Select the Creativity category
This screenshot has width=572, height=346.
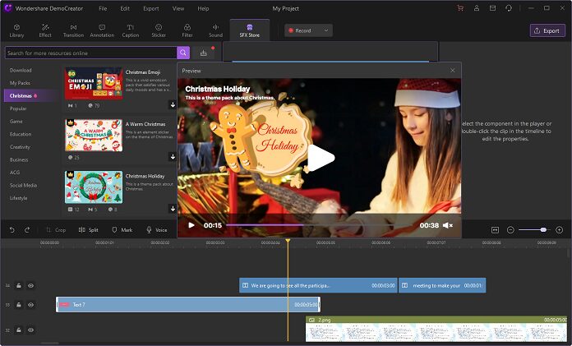coord(20,147)
